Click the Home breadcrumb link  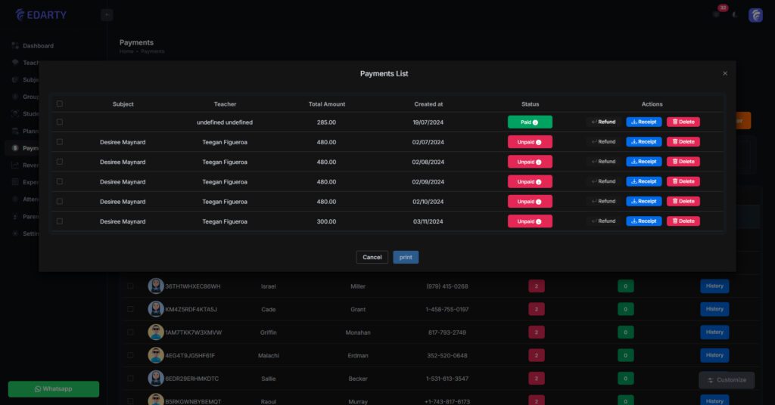126,51
